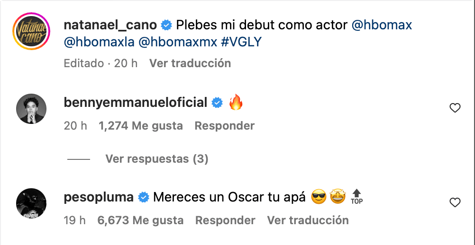This screenshot has height=245, width=475.
Task: Reply to the bennyemmanueloficial comment
Action: click(x=225, y=126)
